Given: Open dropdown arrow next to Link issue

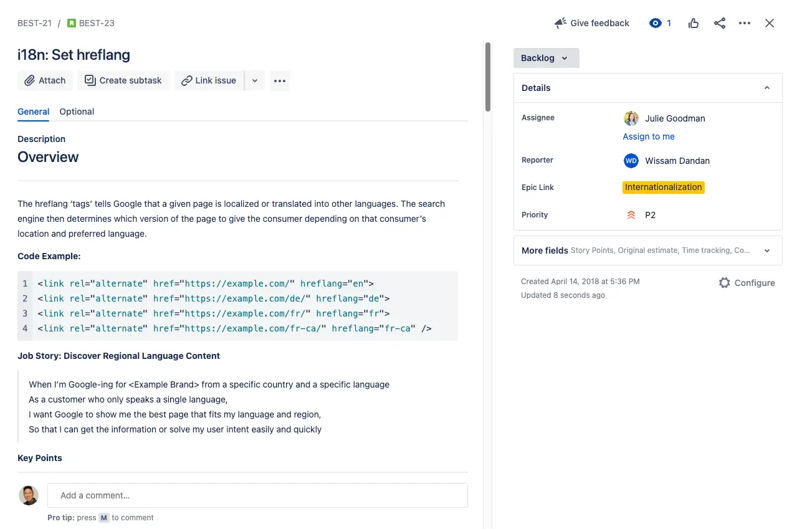Looking at the screenshot, I should click(254, 80).
